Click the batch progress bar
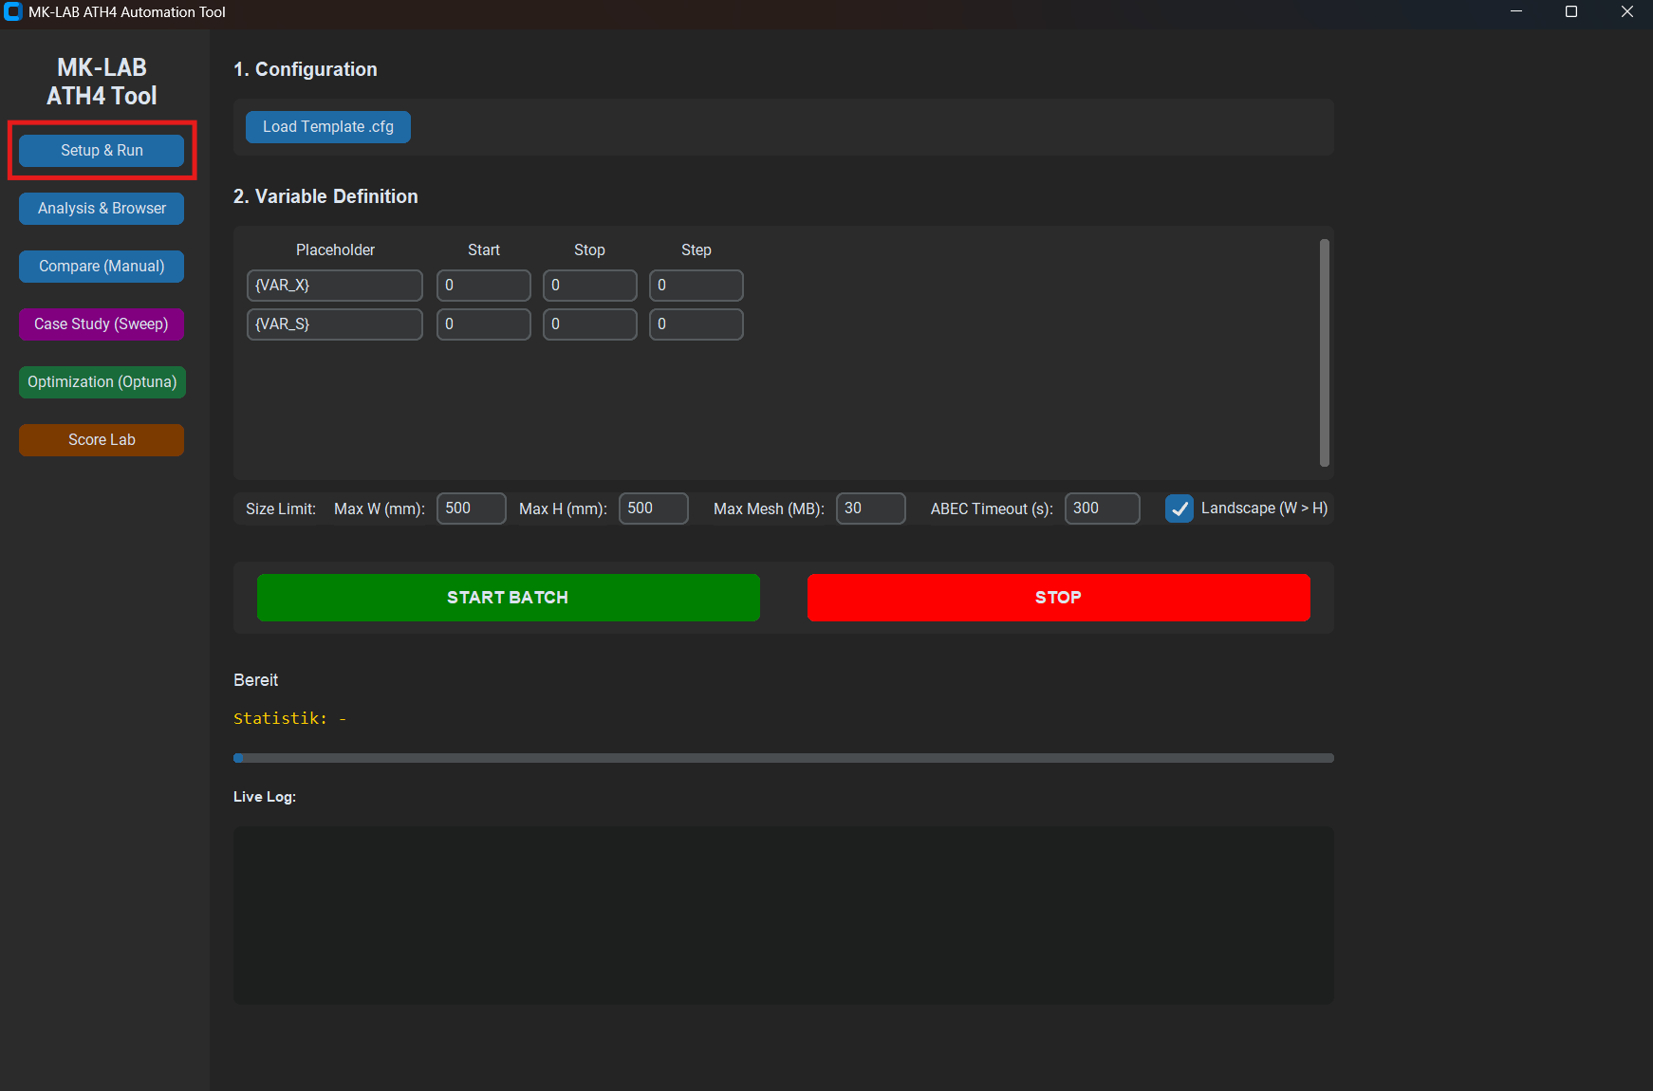This screenshot has height=1091, width=1653. pos(784,758)
